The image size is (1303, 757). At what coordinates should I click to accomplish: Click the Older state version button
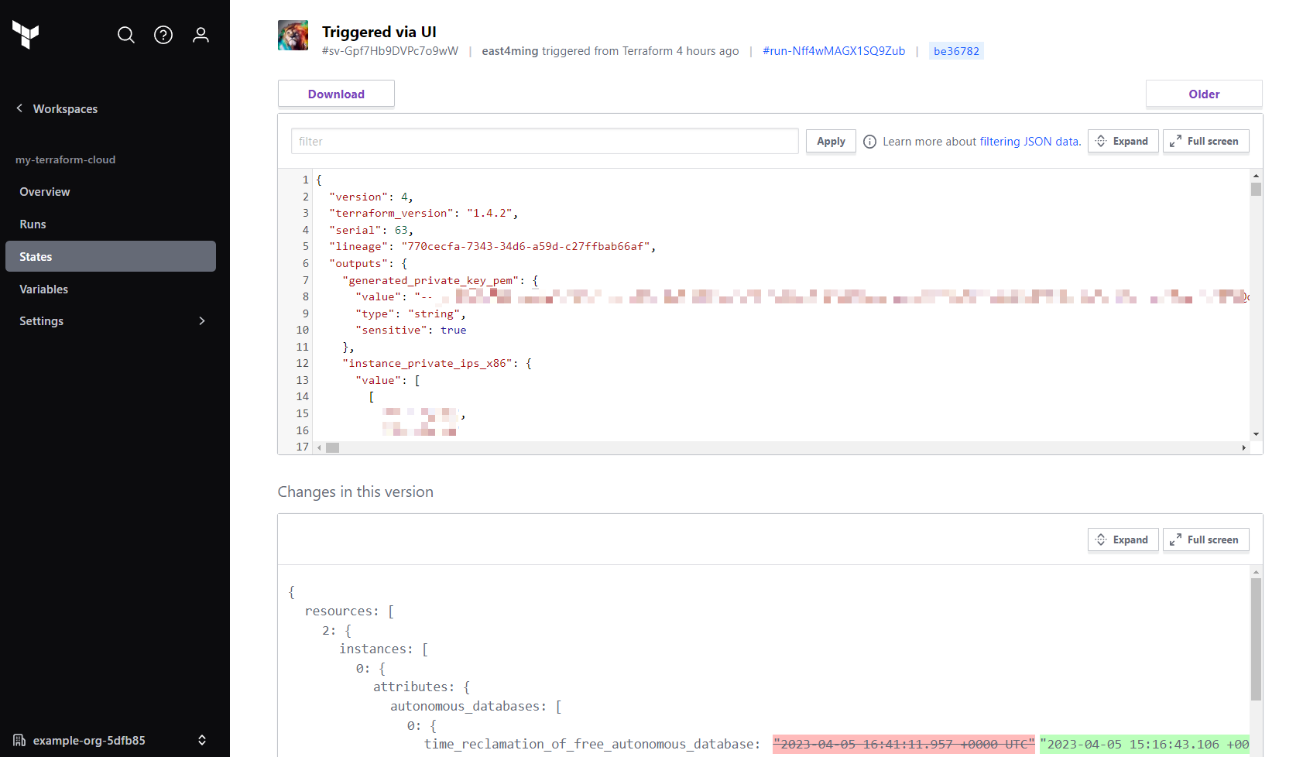(1204, 94)
